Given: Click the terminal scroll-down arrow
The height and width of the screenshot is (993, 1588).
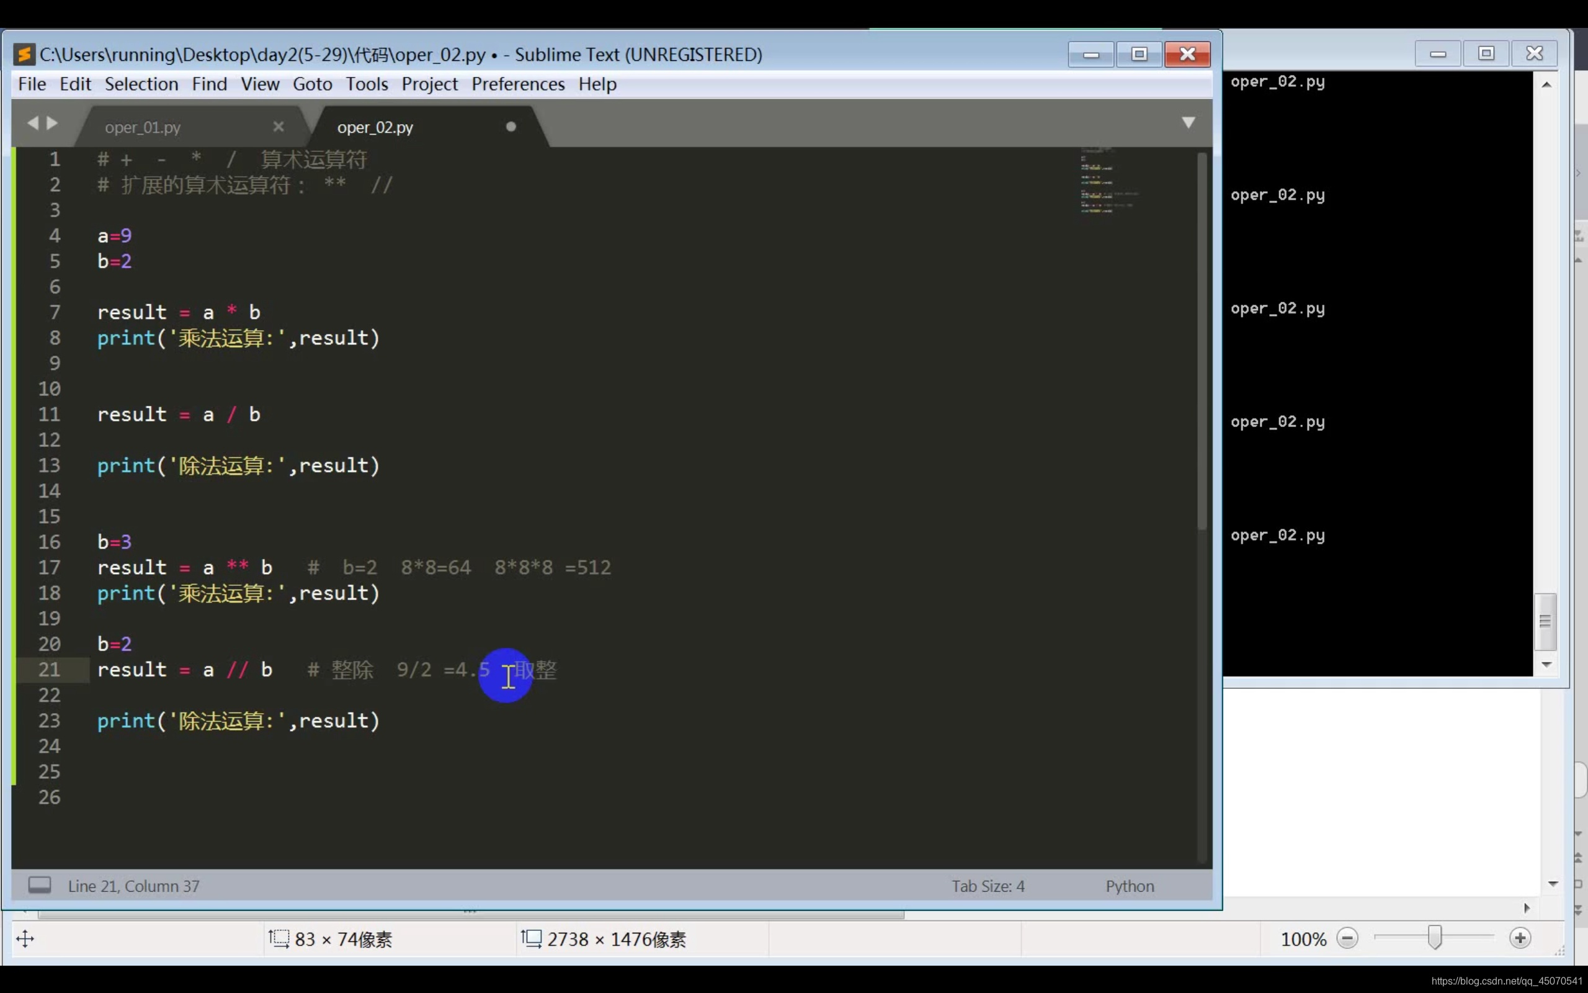Looking at the screenshot, I should click(x=1546, y=665).
